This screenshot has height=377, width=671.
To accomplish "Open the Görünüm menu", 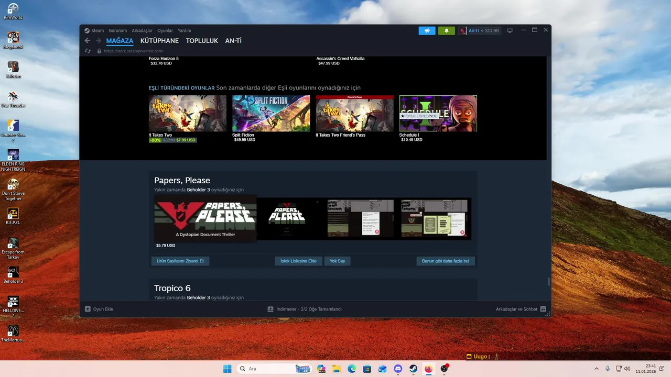I will pyautogui.click(x=118, y=30).
